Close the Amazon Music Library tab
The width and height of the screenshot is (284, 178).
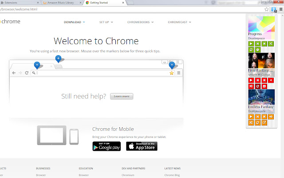[80, 3]
